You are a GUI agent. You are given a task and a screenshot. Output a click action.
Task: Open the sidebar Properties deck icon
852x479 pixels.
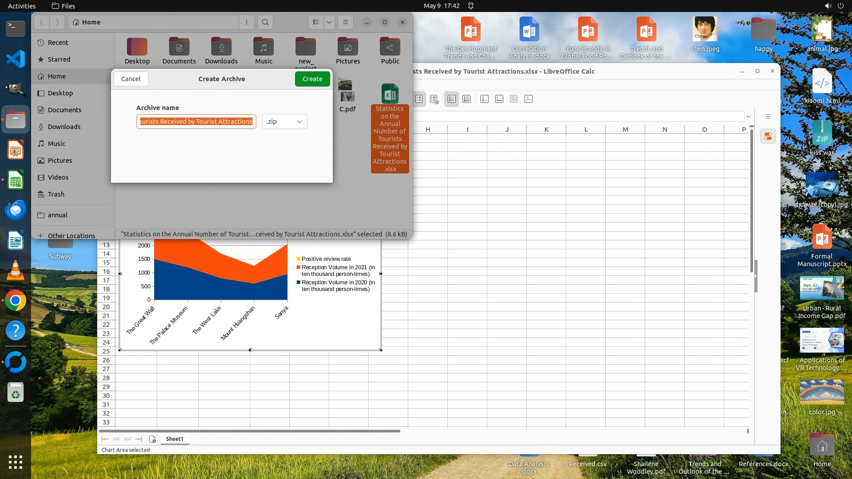[768, 136]
